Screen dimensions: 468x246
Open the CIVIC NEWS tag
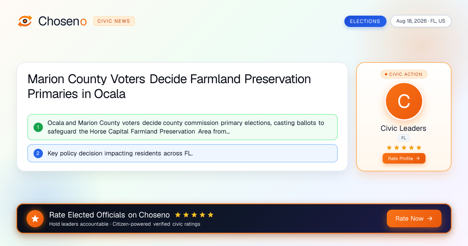(x=114, y=21)
